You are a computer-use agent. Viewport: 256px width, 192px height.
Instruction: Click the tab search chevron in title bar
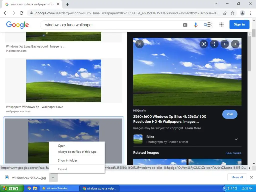pos(216,3)
